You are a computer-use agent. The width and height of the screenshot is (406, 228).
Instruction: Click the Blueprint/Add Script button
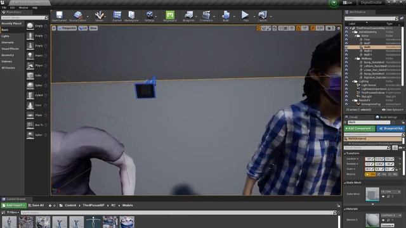pos(391,129)
